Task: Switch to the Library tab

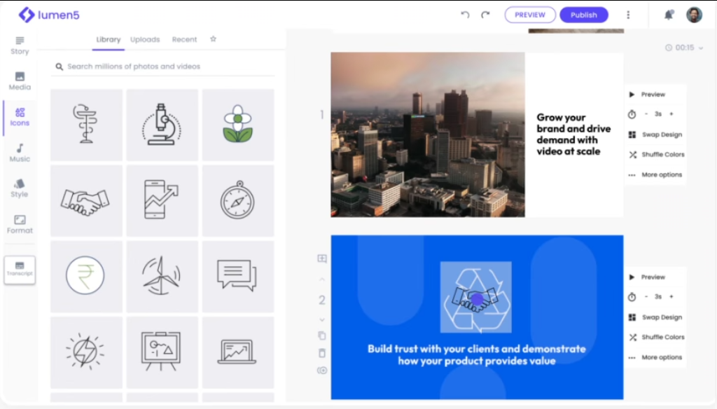Action: point(109,39)
